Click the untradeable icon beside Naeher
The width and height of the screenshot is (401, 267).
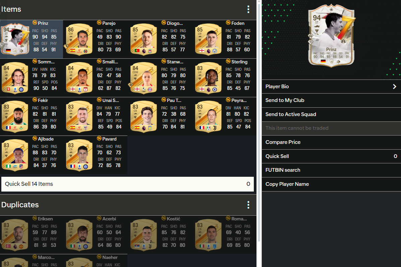99,257
